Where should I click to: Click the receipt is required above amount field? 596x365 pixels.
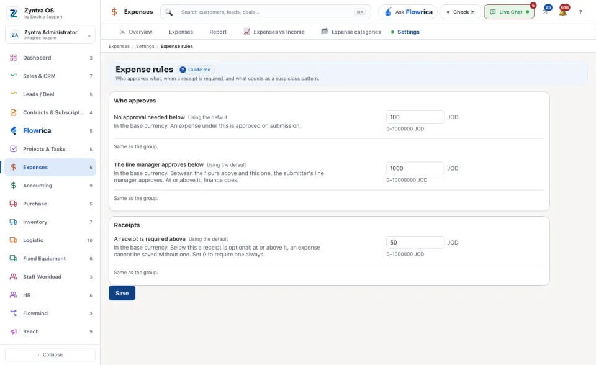(x=415, y=243)
